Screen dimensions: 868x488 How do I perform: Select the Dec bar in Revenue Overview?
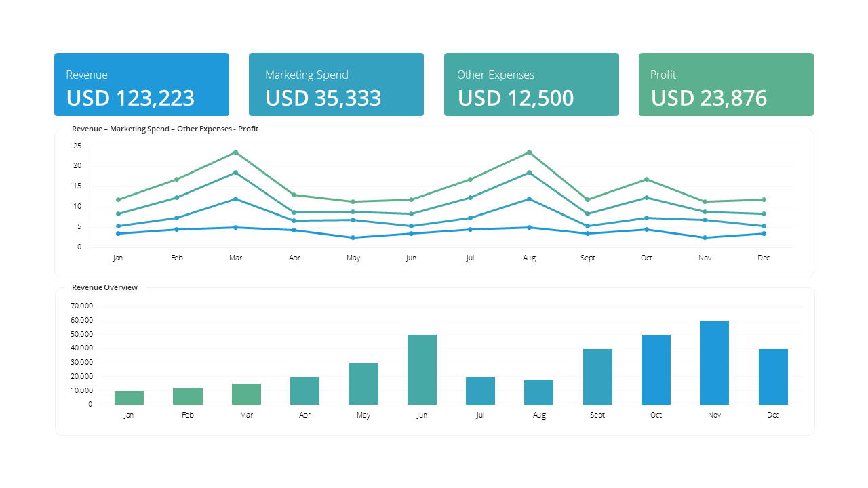pyautogui.click(x=773, y=377)
